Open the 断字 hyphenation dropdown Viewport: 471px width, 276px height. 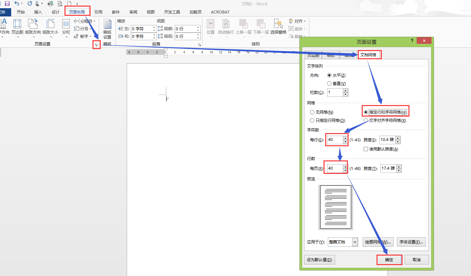[83, 36]
